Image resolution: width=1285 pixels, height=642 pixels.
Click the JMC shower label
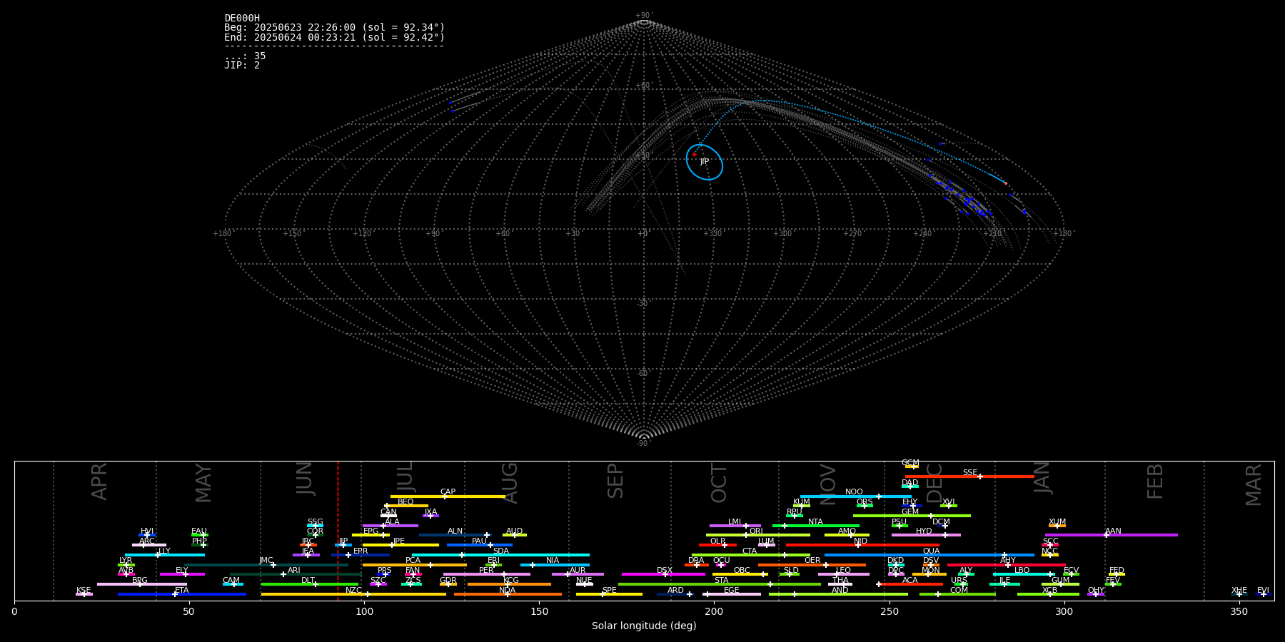point(266,561)
